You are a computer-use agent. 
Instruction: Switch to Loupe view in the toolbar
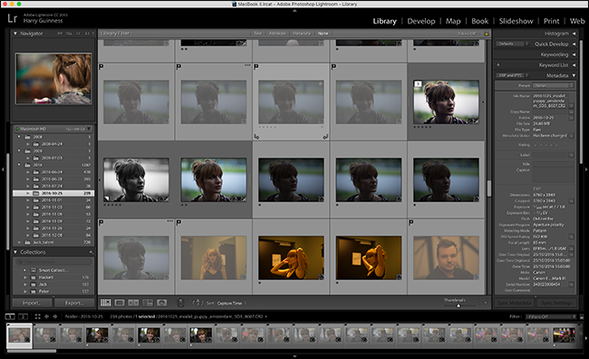tap(120, 303)
